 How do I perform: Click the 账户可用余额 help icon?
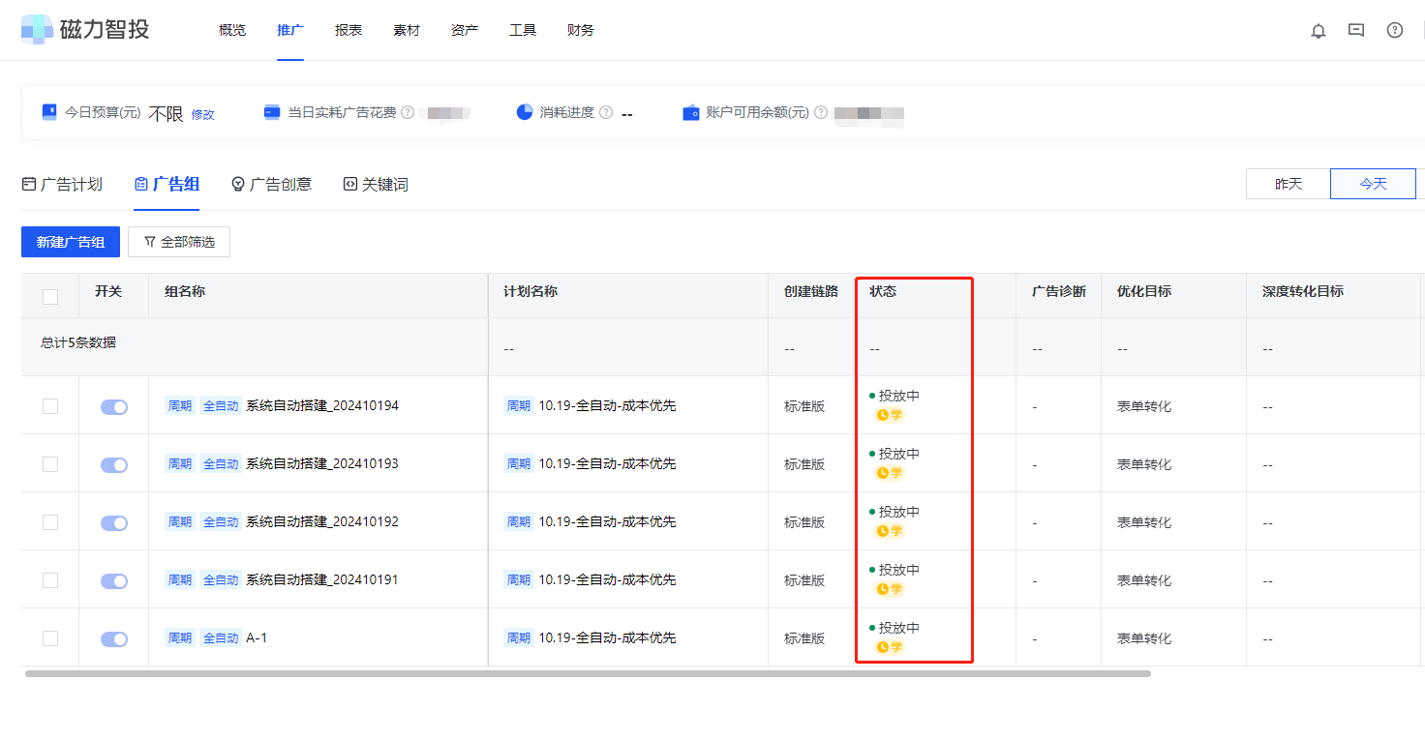point(822,111)
